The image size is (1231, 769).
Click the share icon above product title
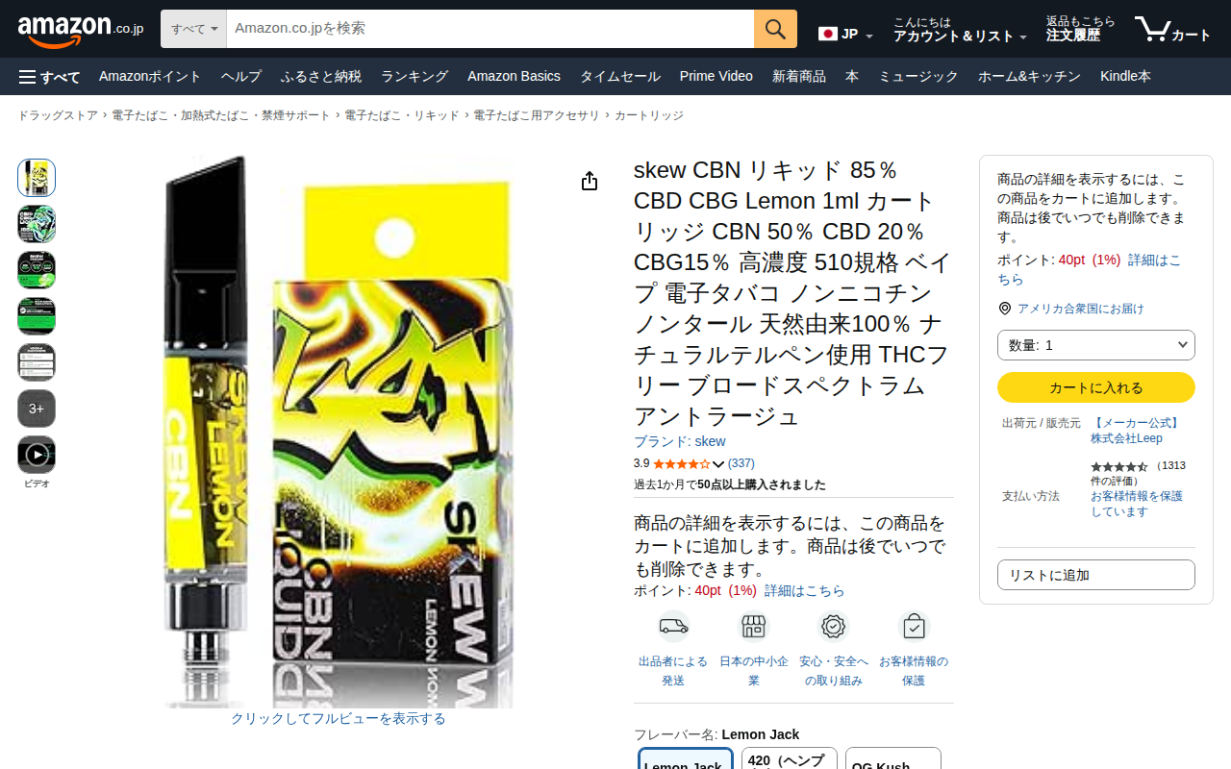(x=590, y=182)
